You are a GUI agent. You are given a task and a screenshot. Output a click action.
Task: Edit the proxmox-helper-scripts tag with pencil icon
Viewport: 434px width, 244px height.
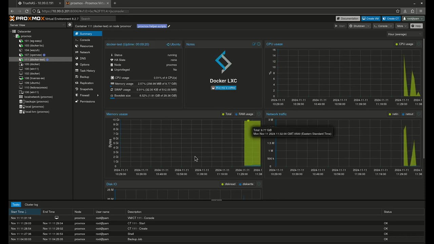pos(169,26)
